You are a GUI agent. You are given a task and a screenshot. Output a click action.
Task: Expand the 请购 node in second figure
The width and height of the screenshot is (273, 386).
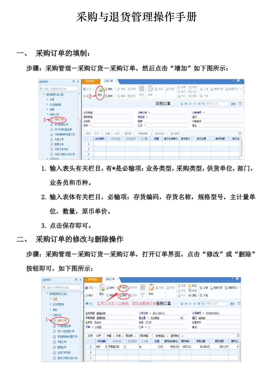coord(50,310)
